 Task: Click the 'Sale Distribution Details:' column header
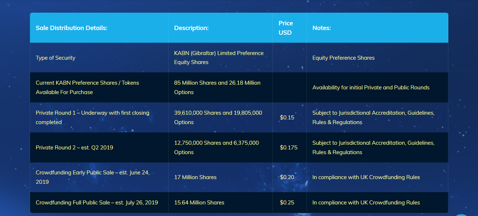pyautogui.click(x=72, y=28)
